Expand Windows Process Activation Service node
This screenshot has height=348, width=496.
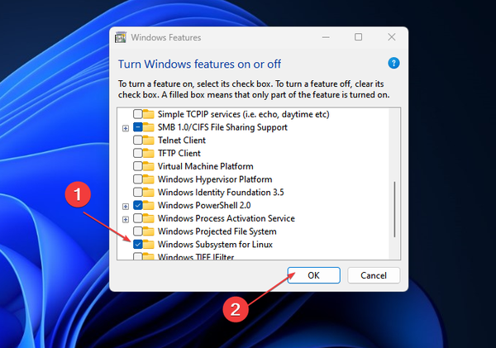125,219
